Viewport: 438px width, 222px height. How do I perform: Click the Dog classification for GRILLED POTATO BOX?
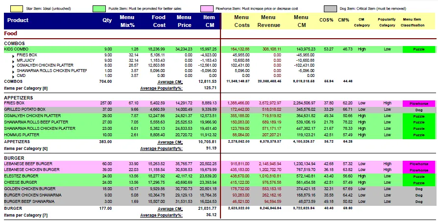(x=419, y=110)
